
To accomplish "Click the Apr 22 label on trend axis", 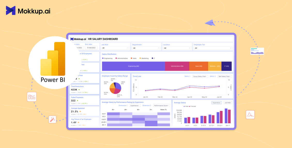I will tap(190, 97).
